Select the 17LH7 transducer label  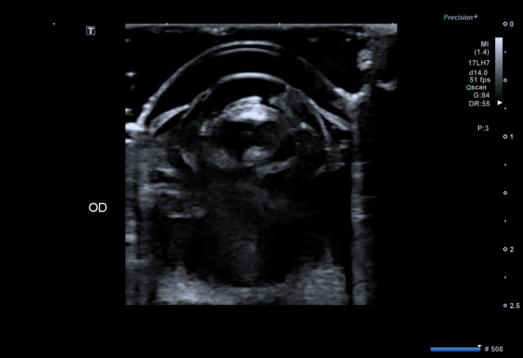[x=479, y=63]
